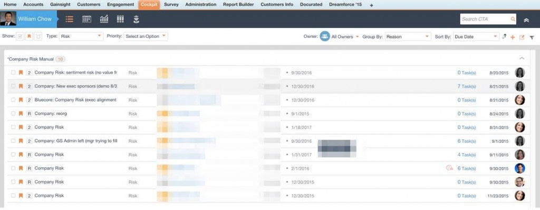This screenshot has height=210, width=540.
Task: Click William Chow profile photo
Action: coord(8,19)
